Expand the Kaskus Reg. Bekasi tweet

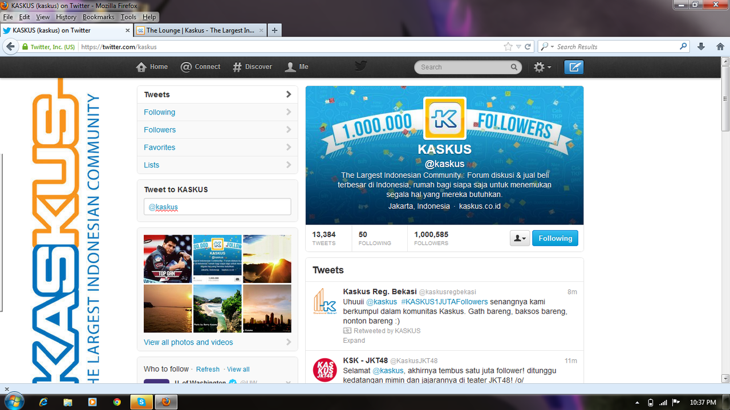pos(354,341)
